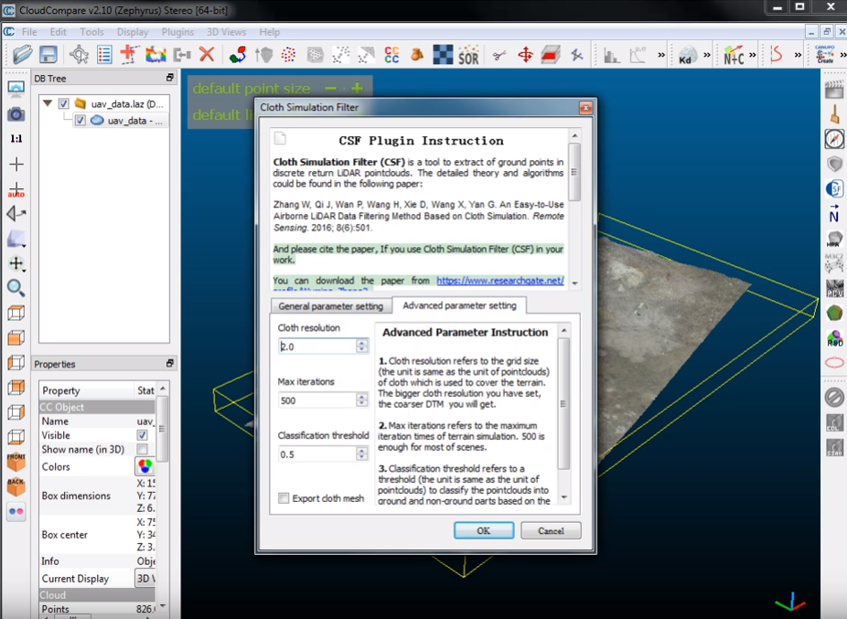Click the North direction N icon

click(834, 213)
